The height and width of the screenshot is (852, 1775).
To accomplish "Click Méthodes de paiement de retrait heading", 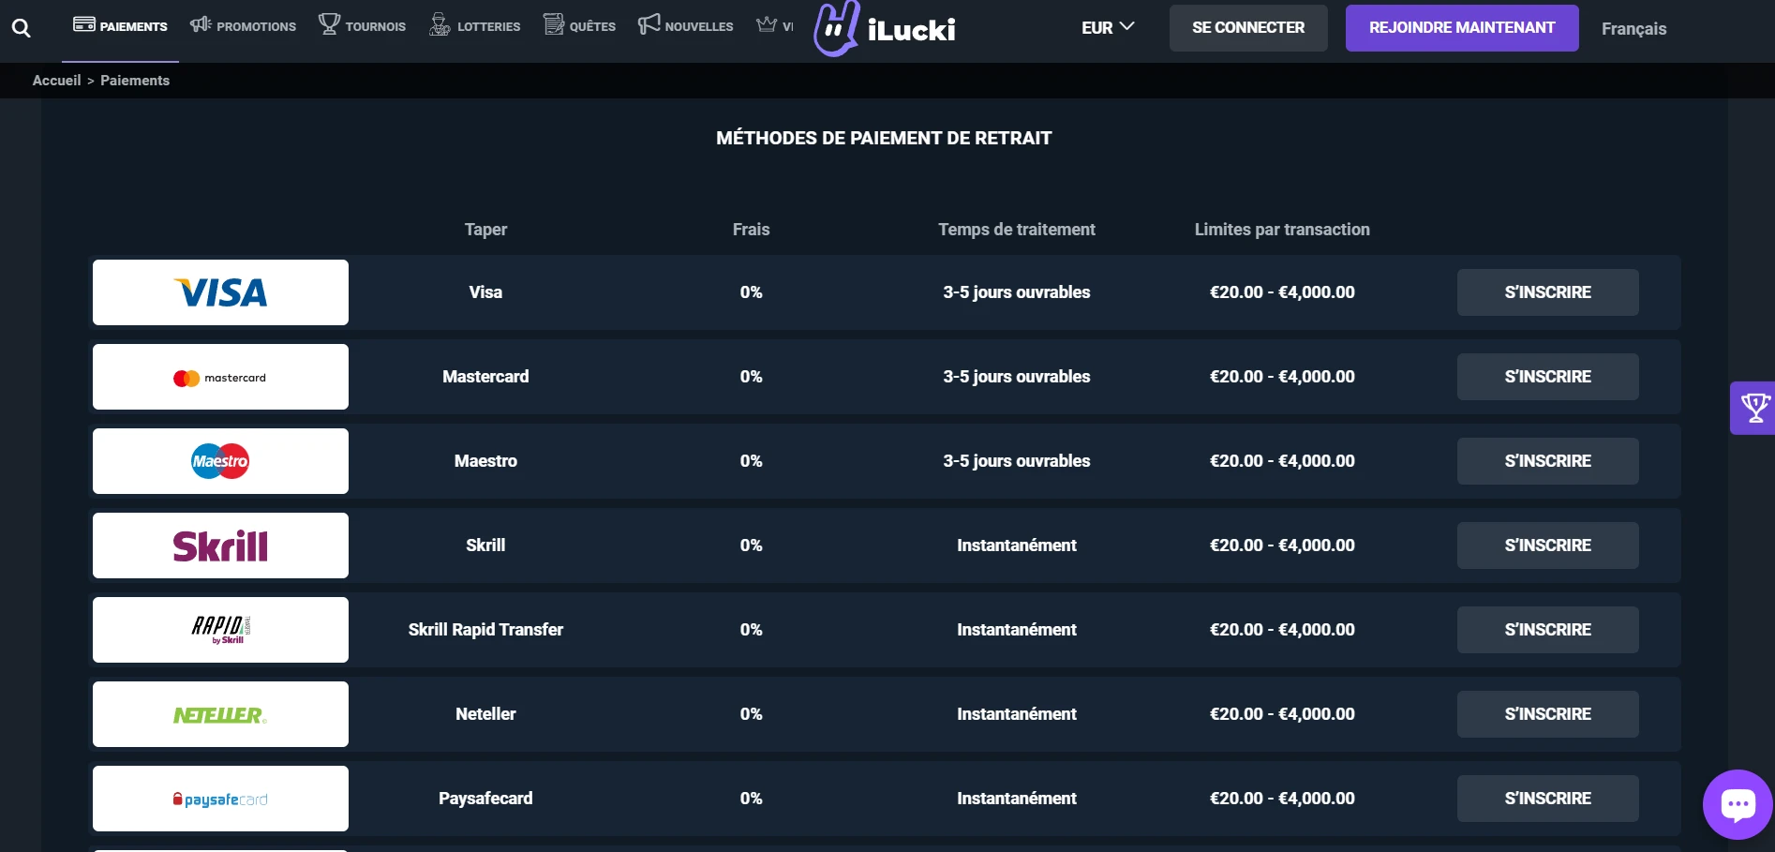I will click(x=884, y=139).
